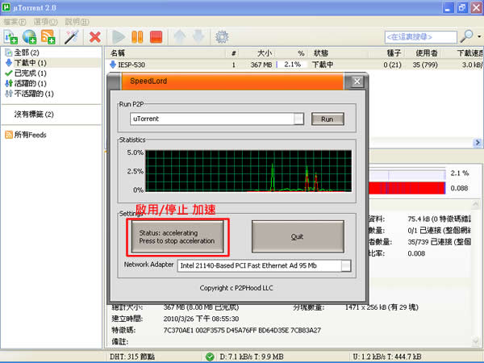Image resolution: width=484 pixels, height=363 pixels.
Task: Open the search provider dropdown arrow
Action: point(479,37)
